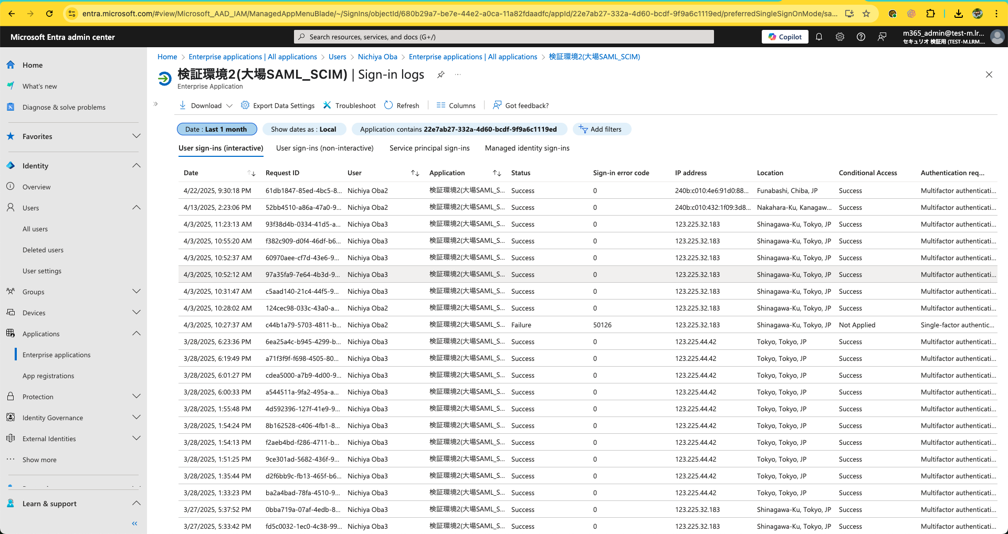Open Identity Overview page
The image size is (1008, 534).
pyautogui.click(x=37, y=187)
